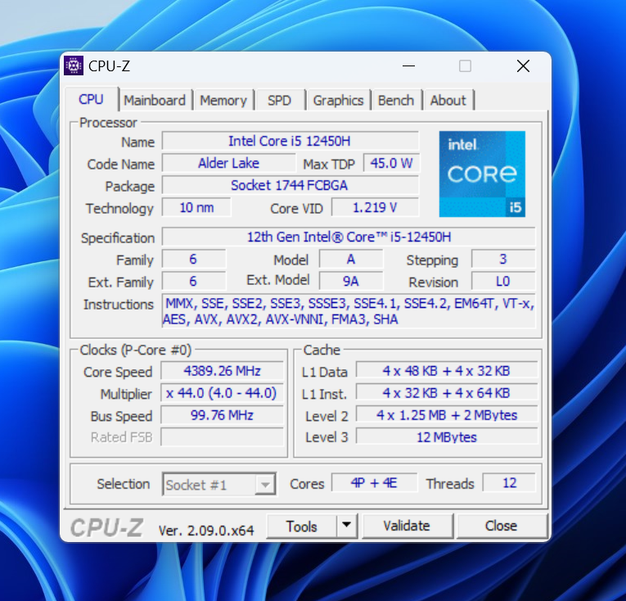Click the Threads value '12'
Screen dimensions: 626x601
[509, 483]
